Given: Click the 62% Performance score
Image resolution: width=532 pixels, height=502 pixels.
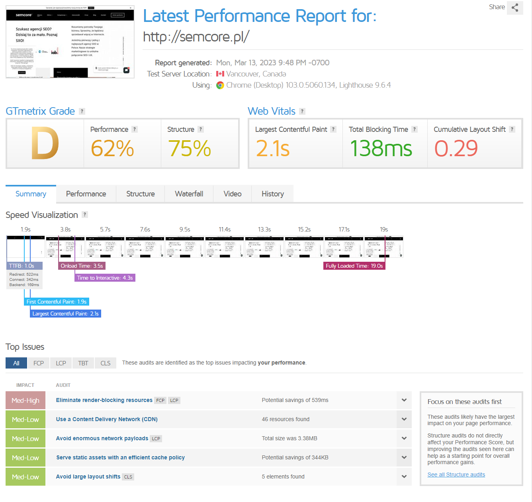Looking at the screenshot, I should click(x=112, y=149).
